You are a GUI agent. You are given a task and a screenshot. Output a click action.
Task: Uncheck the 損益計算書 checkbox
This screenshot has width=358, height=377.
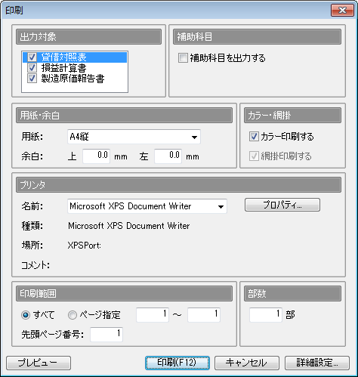click(32, 68)
